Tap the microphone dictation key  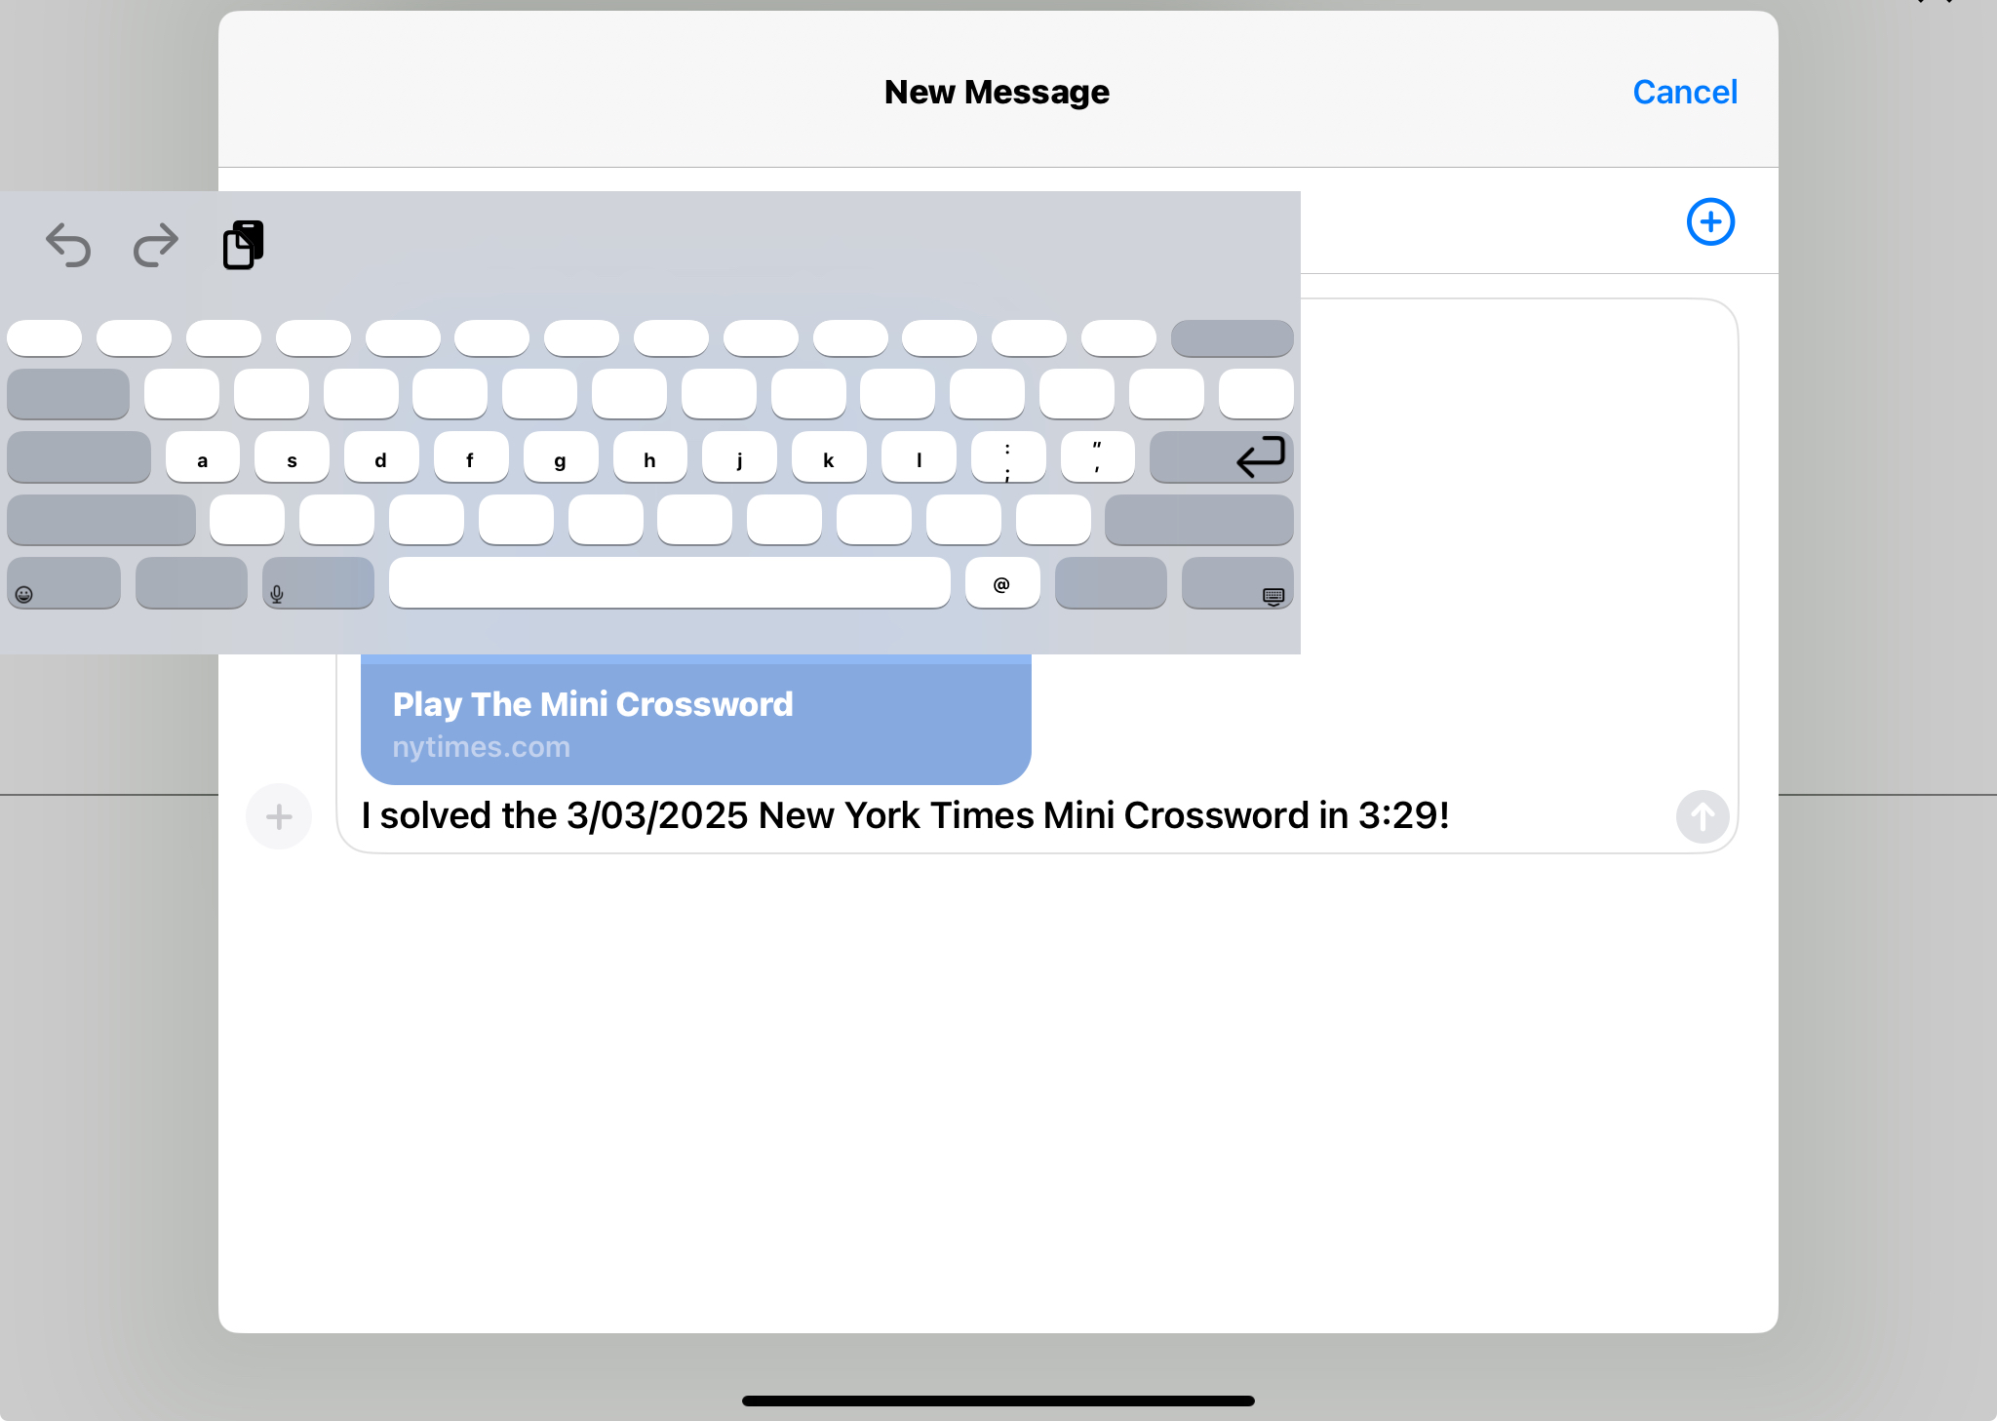pyautogui.click(x=318, y=584)
